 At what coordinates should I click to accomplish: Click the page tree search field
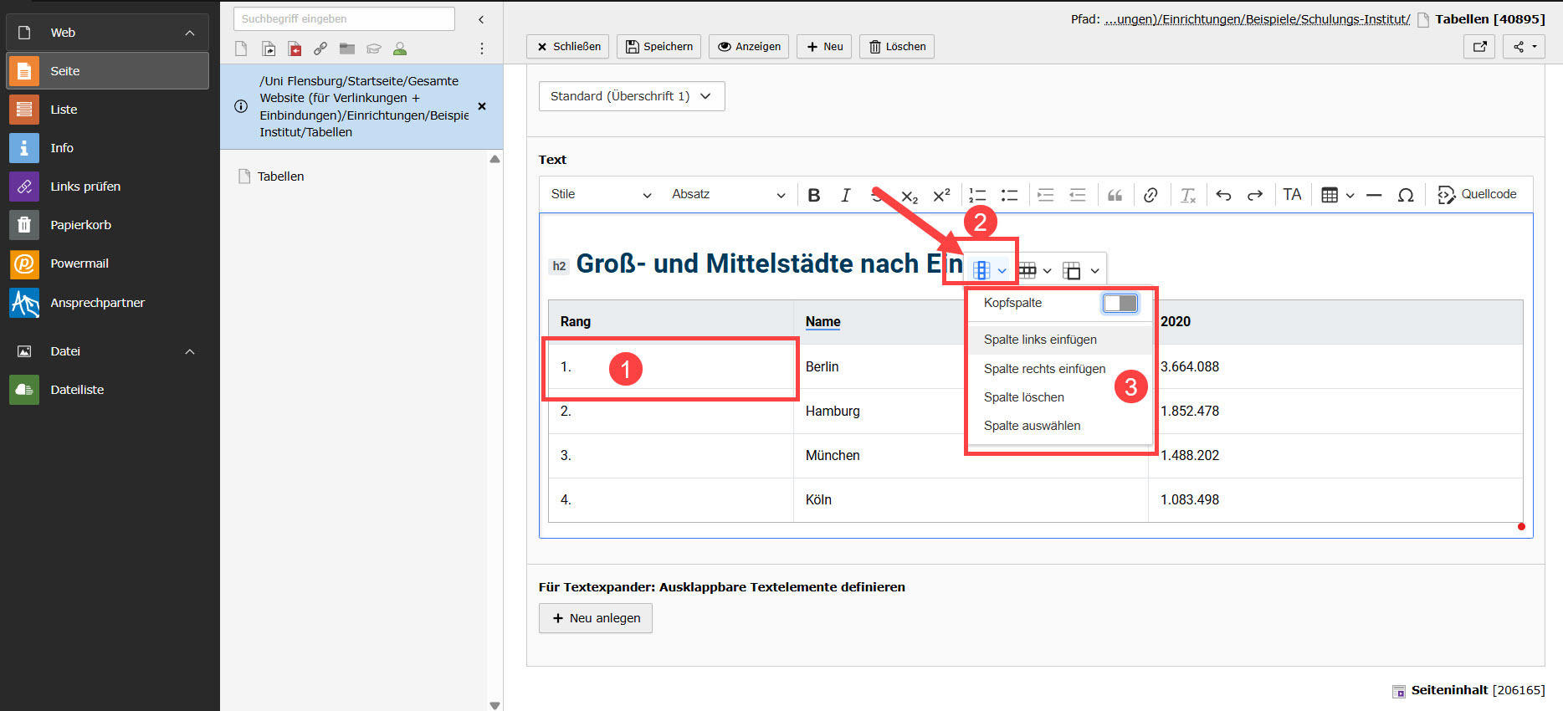(344, 18)
